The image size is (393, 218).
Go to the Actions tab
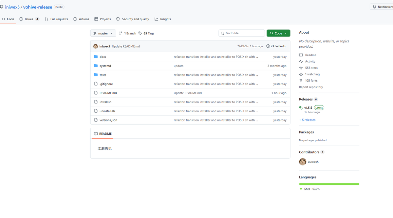[x=81, y=19]
